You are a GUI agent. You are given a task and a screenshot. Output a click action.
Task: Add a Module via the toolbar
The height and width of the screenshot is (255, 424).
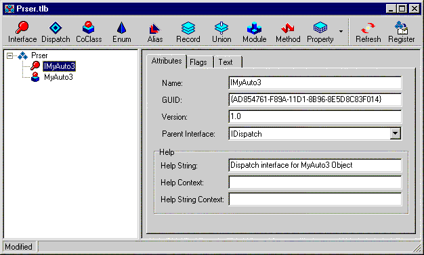coord(255,32)
